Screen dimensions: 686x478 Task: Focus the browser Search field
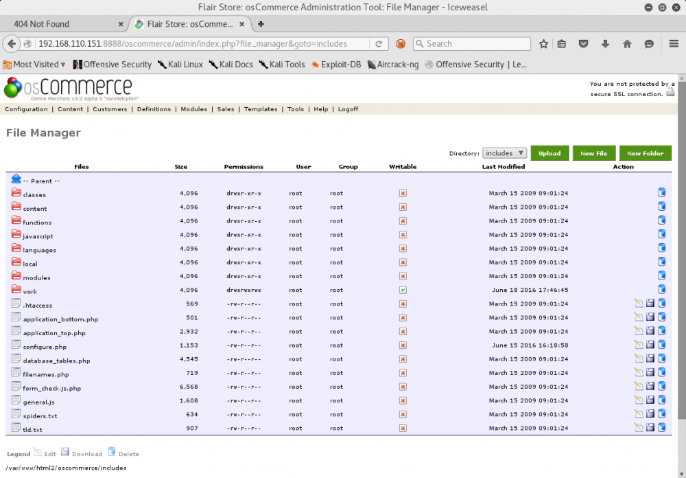(x=473, y=44)
